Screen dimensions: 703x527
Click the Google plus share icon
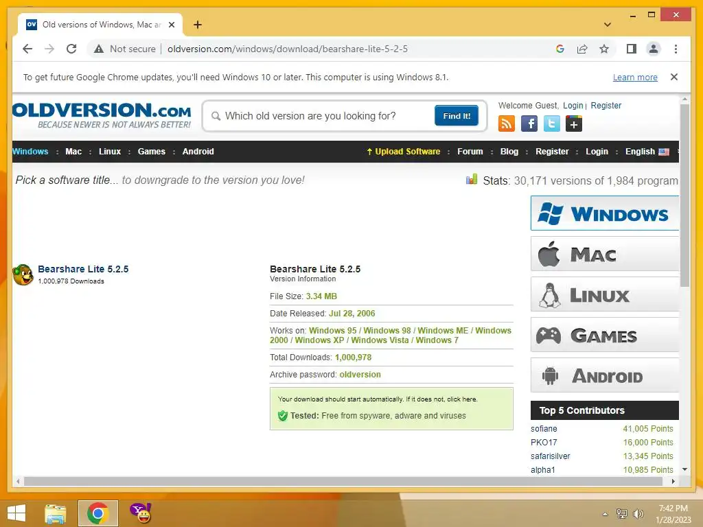(x=574, y=124)
